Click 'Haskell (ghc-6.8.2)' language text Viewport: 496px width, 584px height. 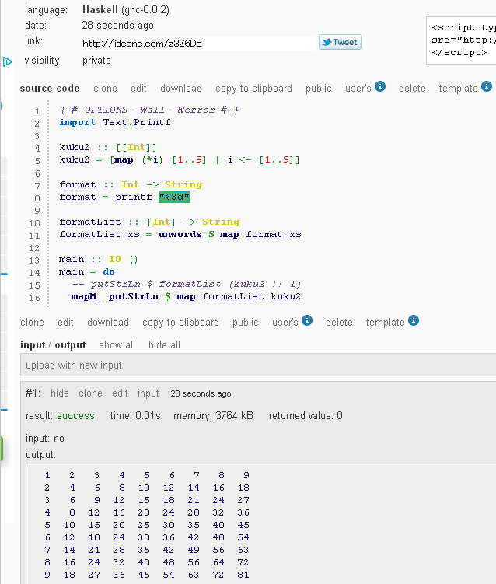tap(126, 9)
